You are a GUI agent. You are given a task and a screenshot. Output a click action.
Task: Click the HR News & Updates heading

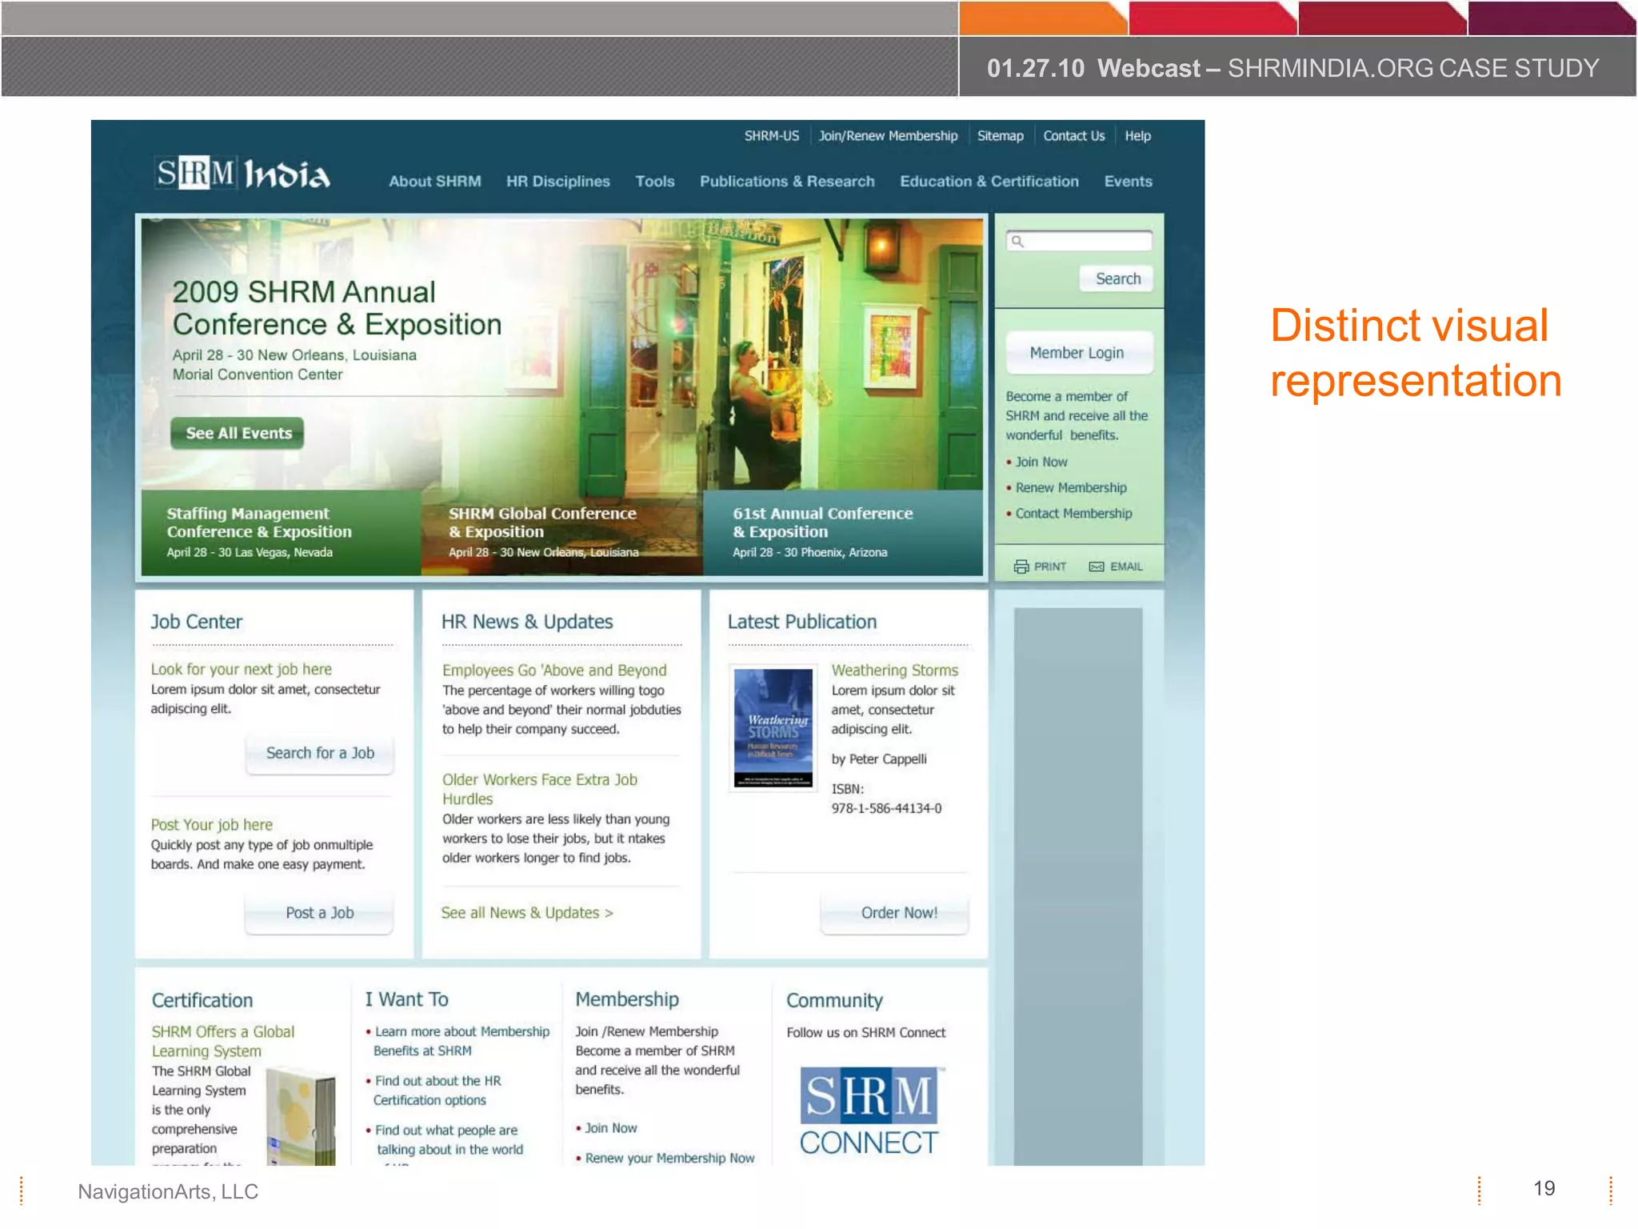coord(527,622)
